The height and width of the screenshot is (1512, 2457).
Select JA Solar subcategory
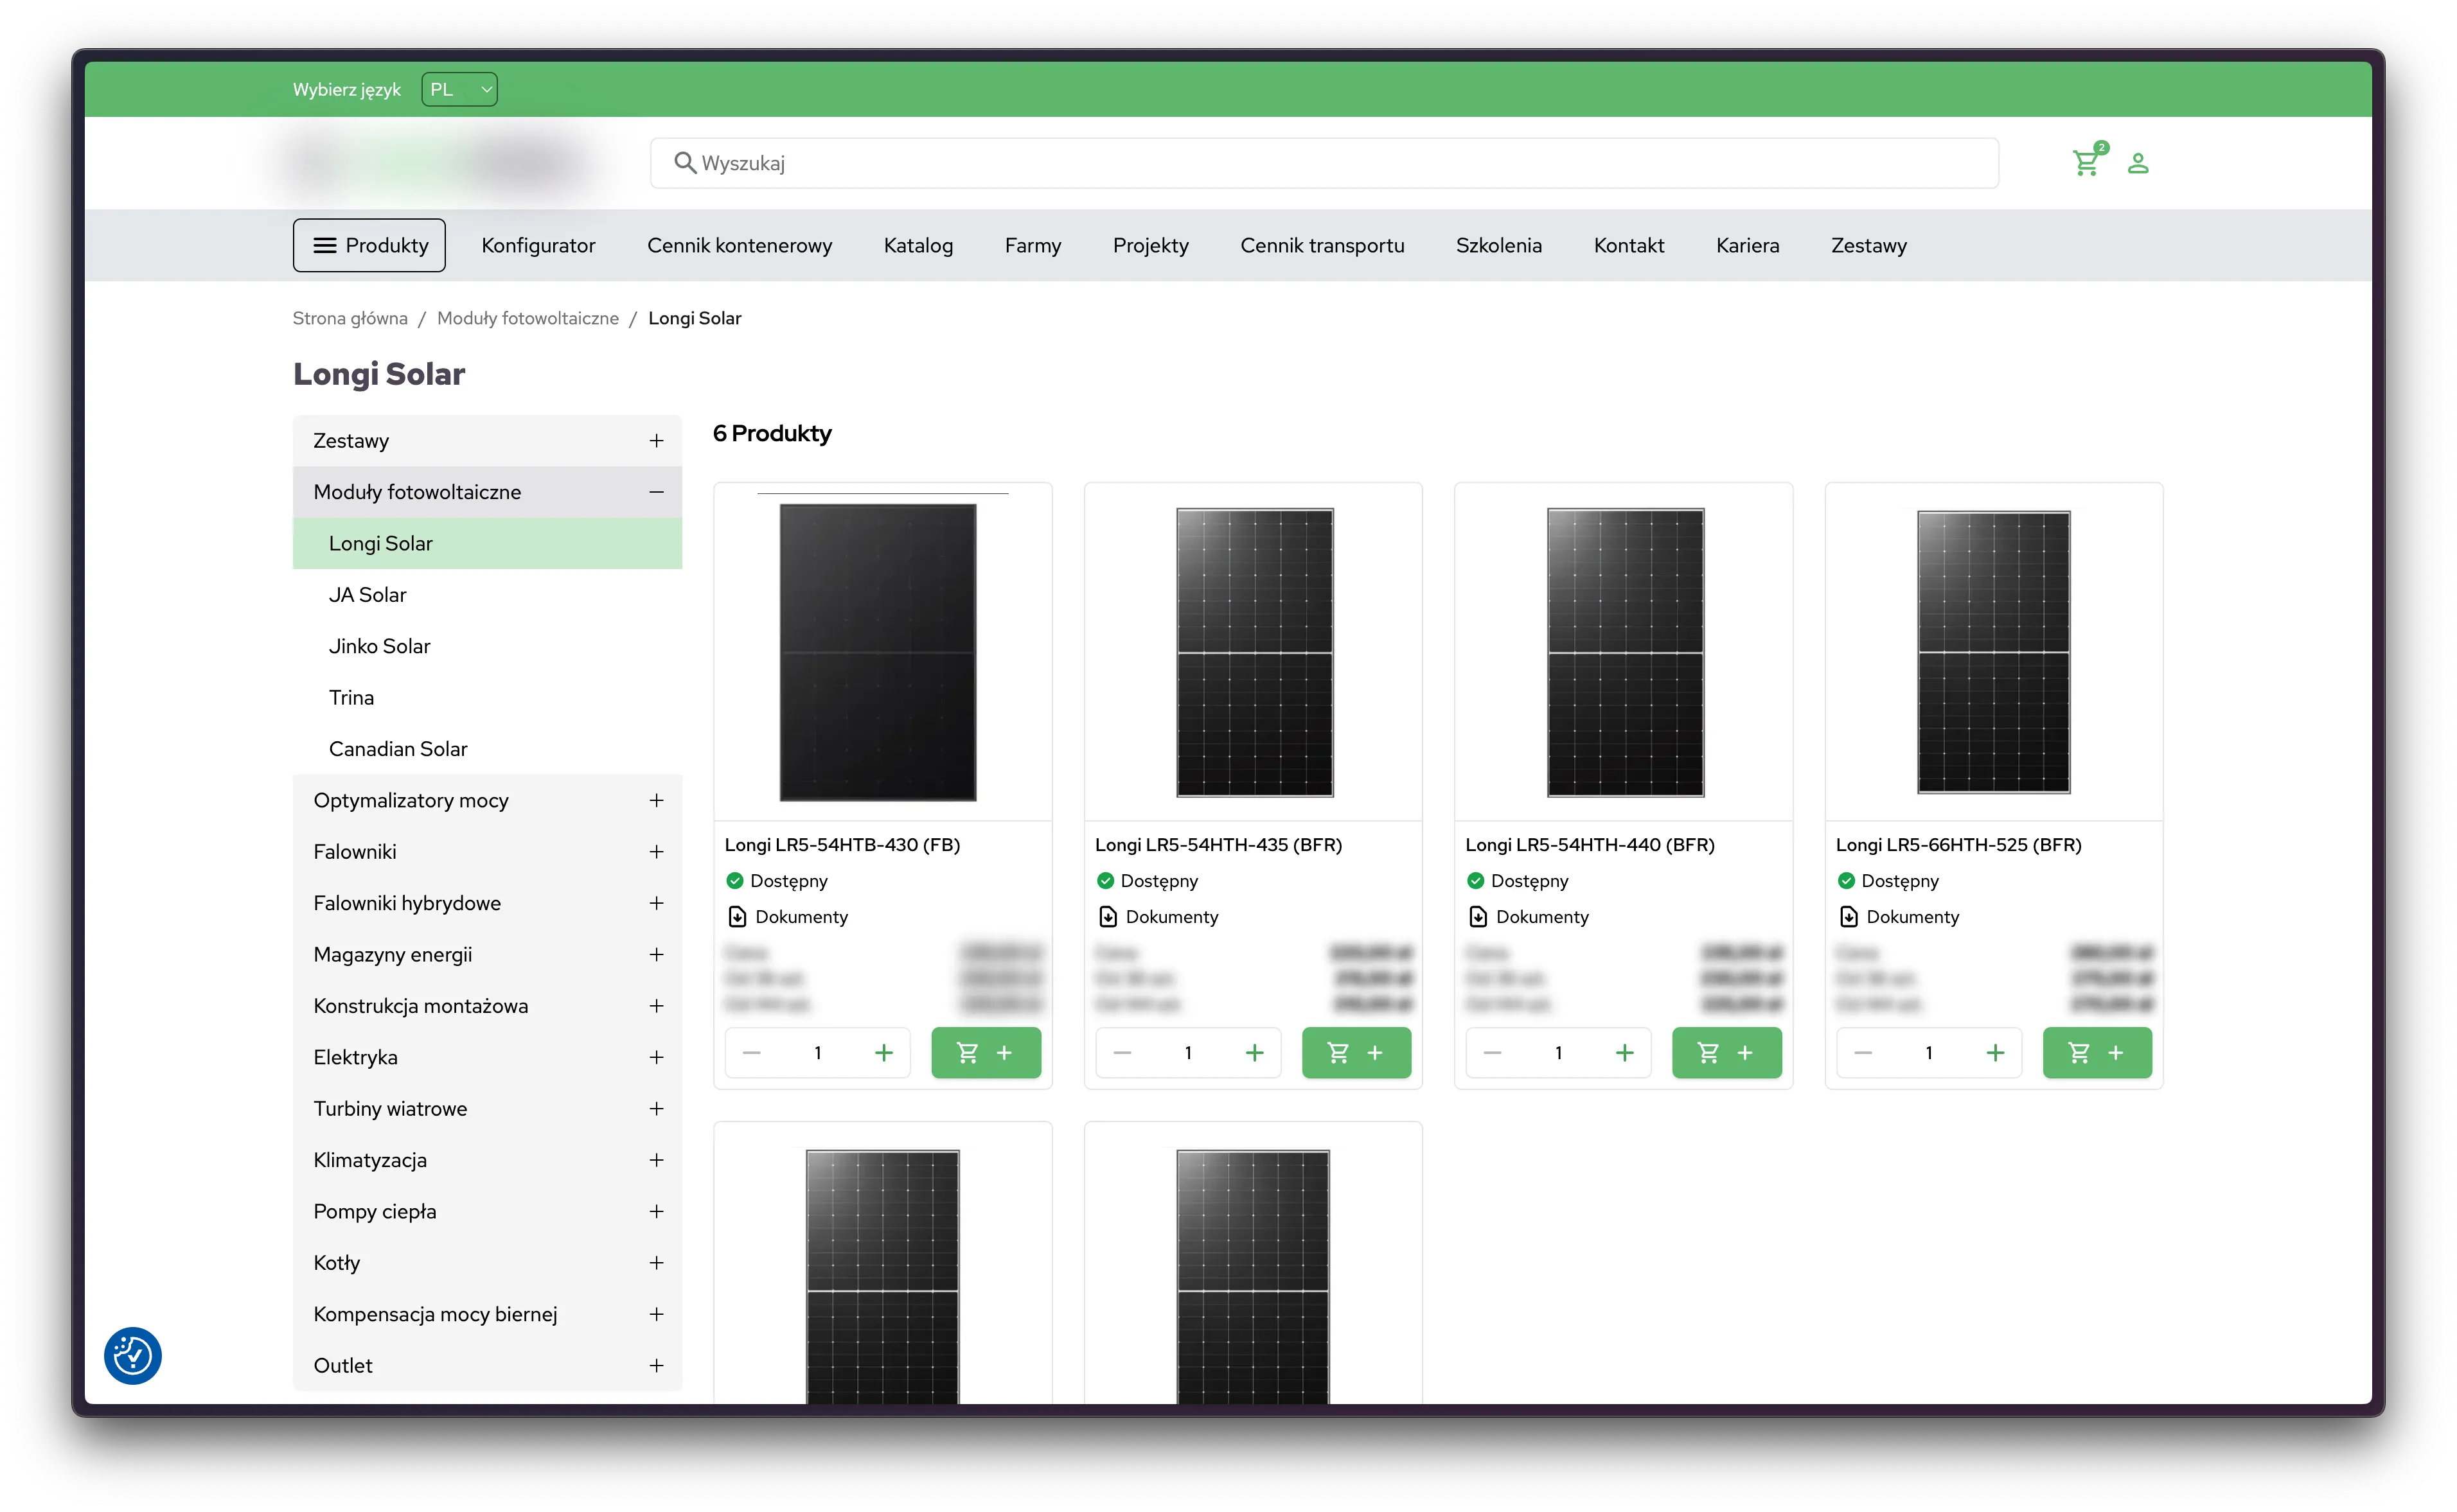click(x=487, y=595)
